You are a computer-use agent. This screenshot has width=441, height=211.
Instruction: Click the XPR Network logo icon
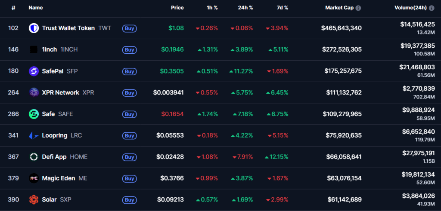click(x=34, y=92)
